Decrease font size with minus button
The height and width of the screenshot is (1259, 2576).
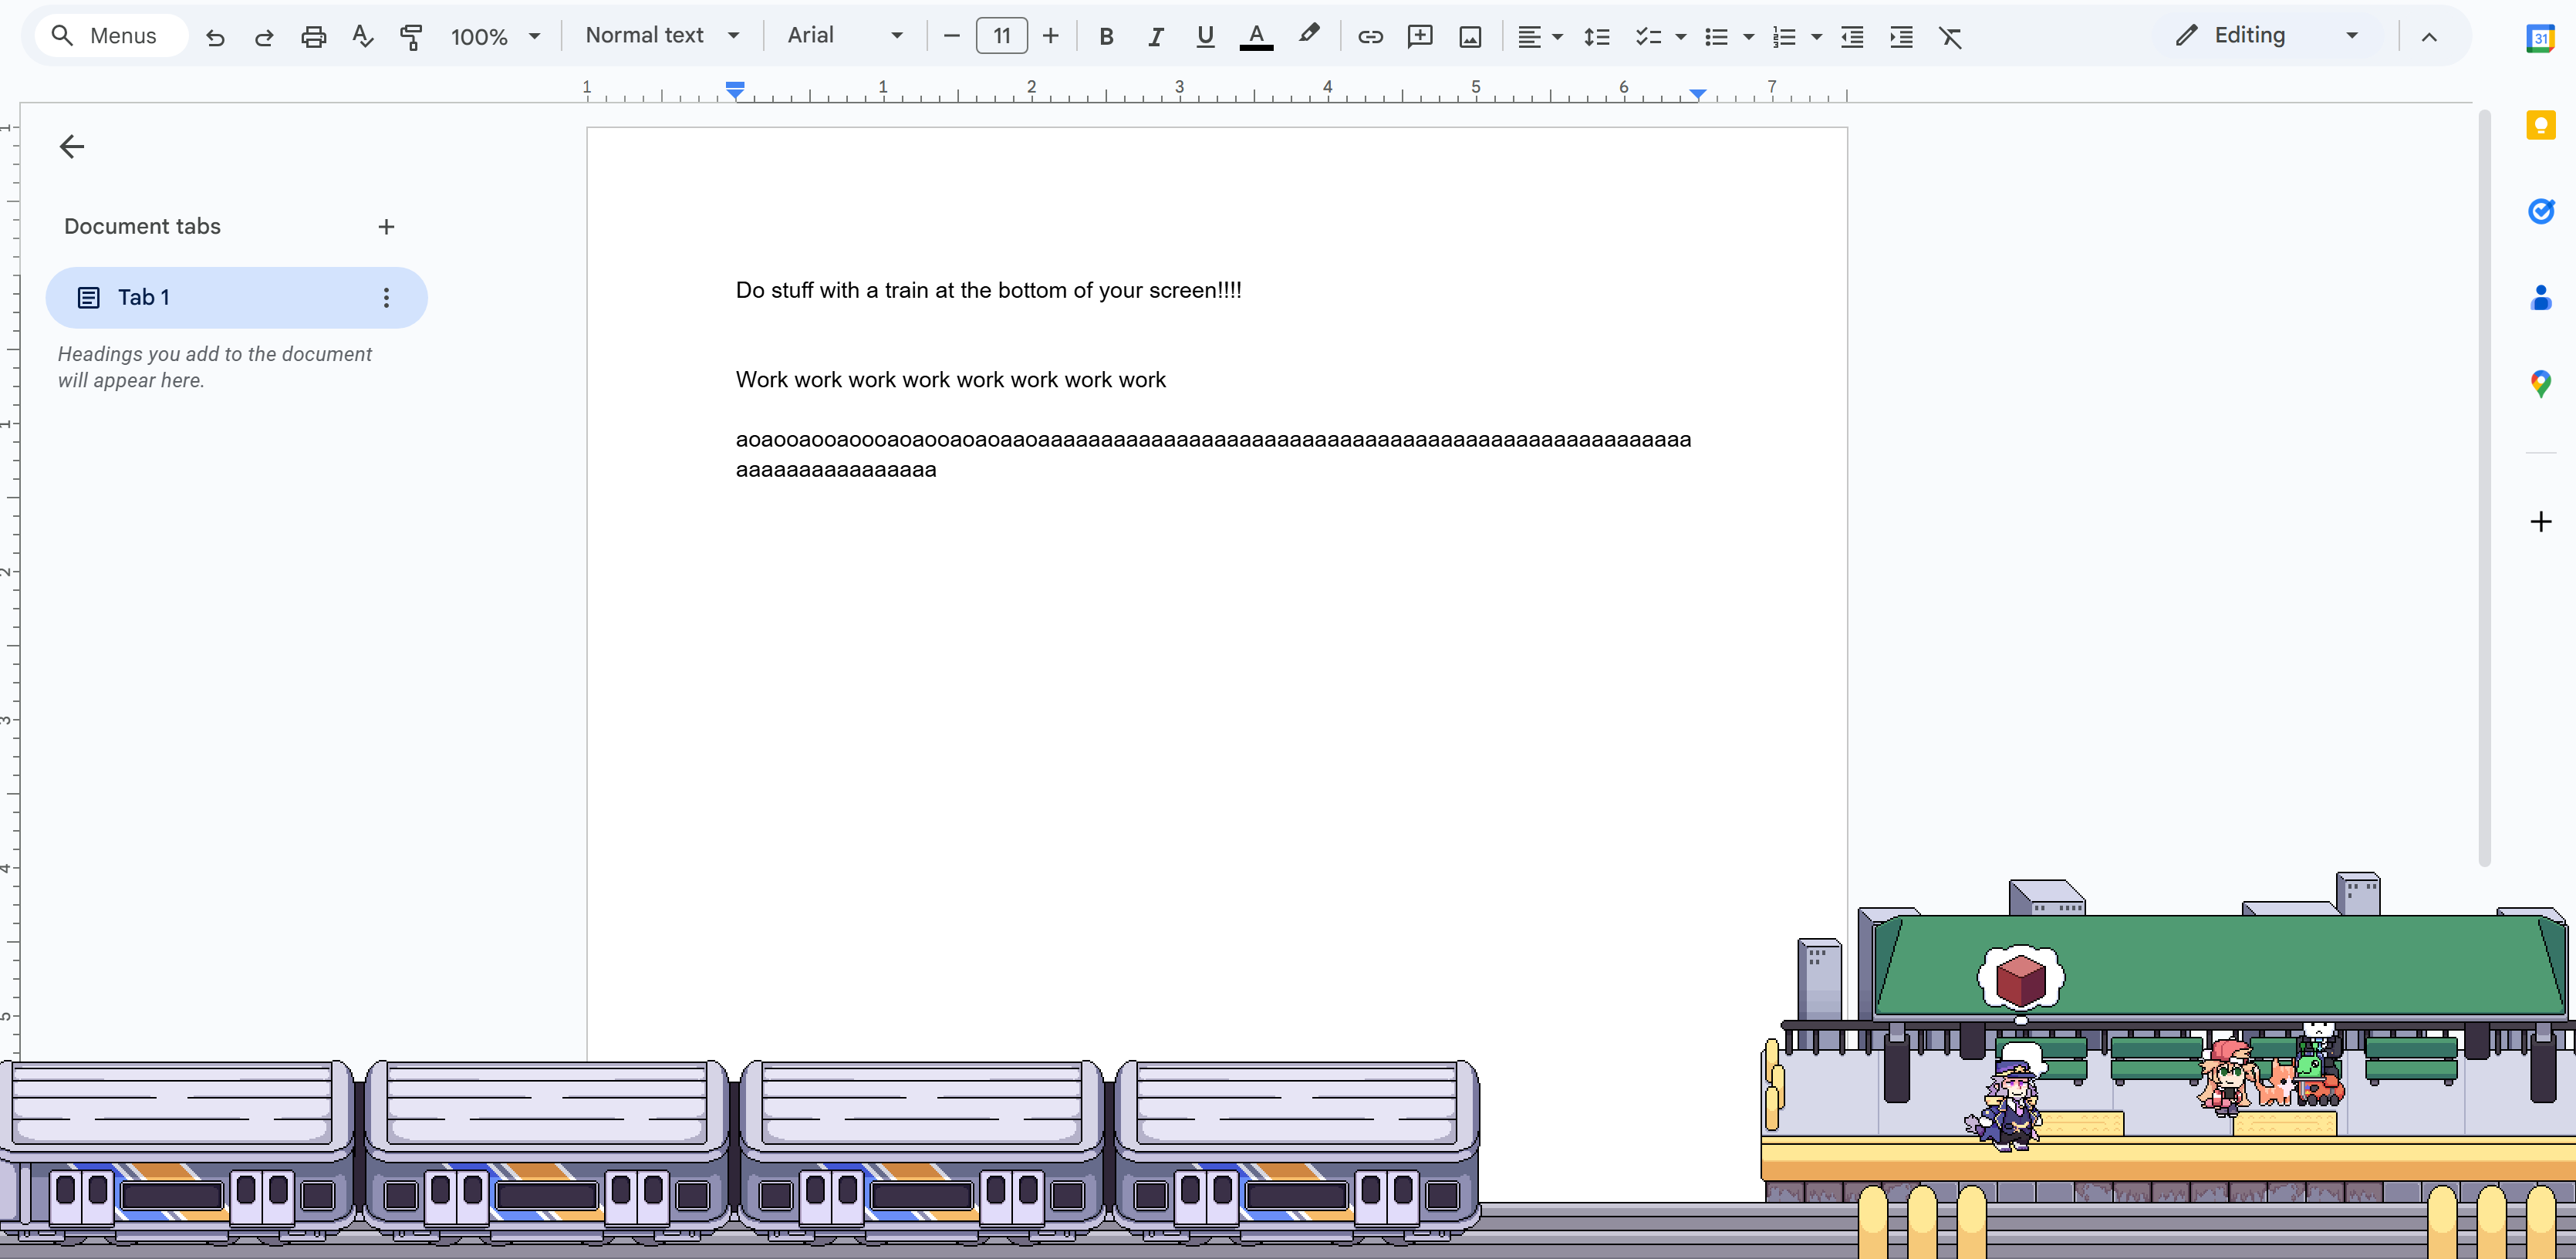tap(952, 36)
